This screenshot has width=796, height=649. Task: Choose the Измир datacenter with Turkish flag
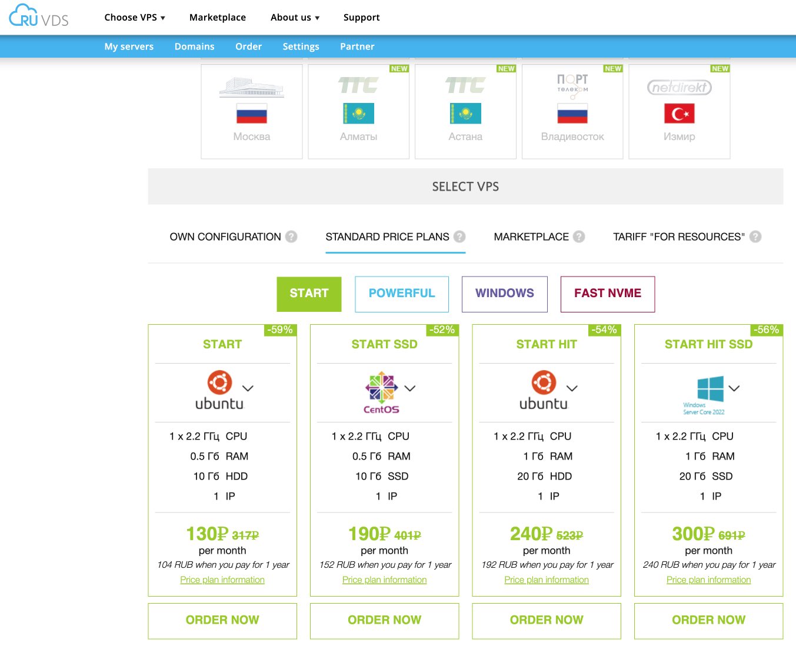pyautogui.click(x=679, y=112)
